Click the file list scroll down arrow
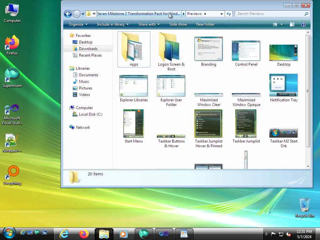Image resolution: width=320 pixels, height=240 pixels. (x=308, y=167)
